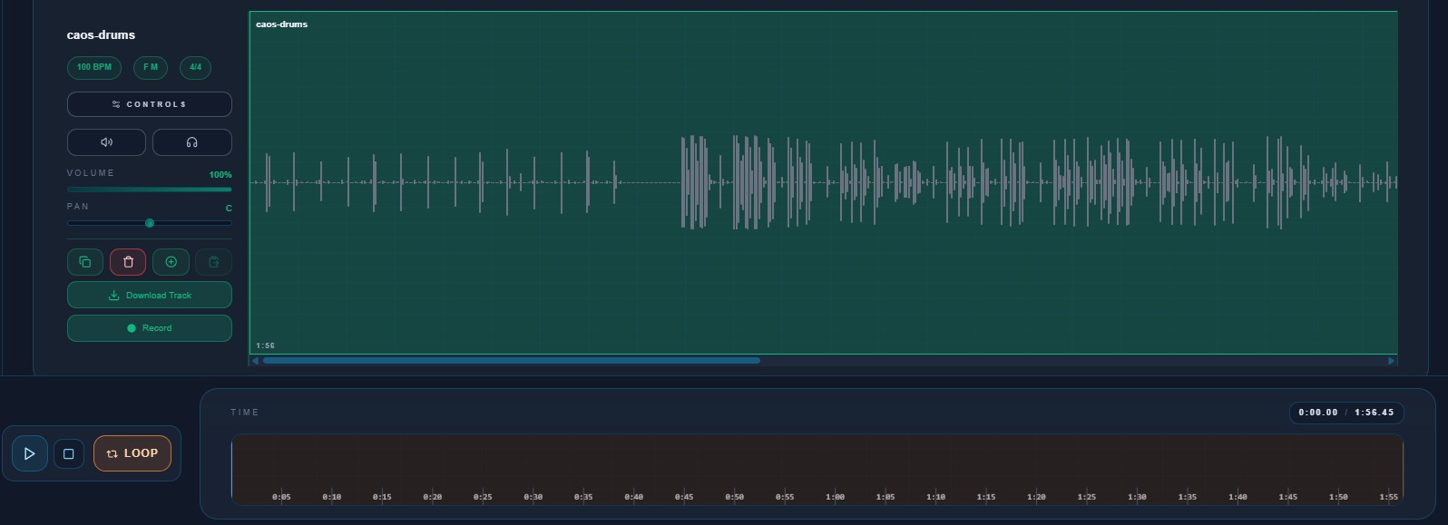Click the Download Track button

click(x=150, y=295)
